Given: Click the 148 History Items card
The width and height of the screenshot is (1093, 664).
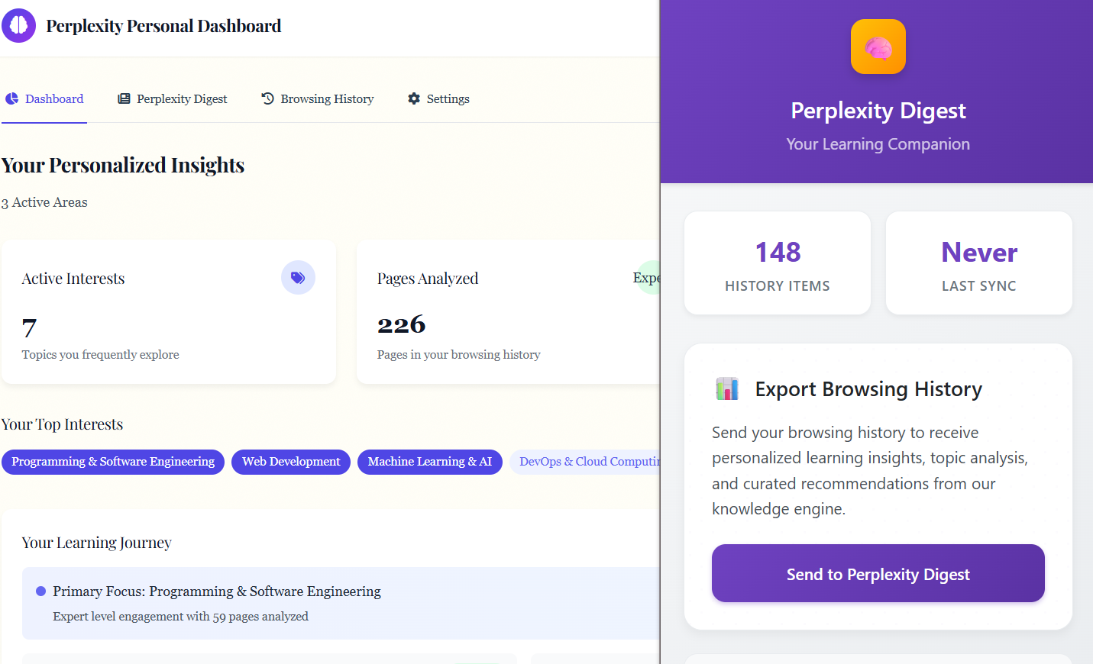Looking at the screenshot, I should pos(778,263).
